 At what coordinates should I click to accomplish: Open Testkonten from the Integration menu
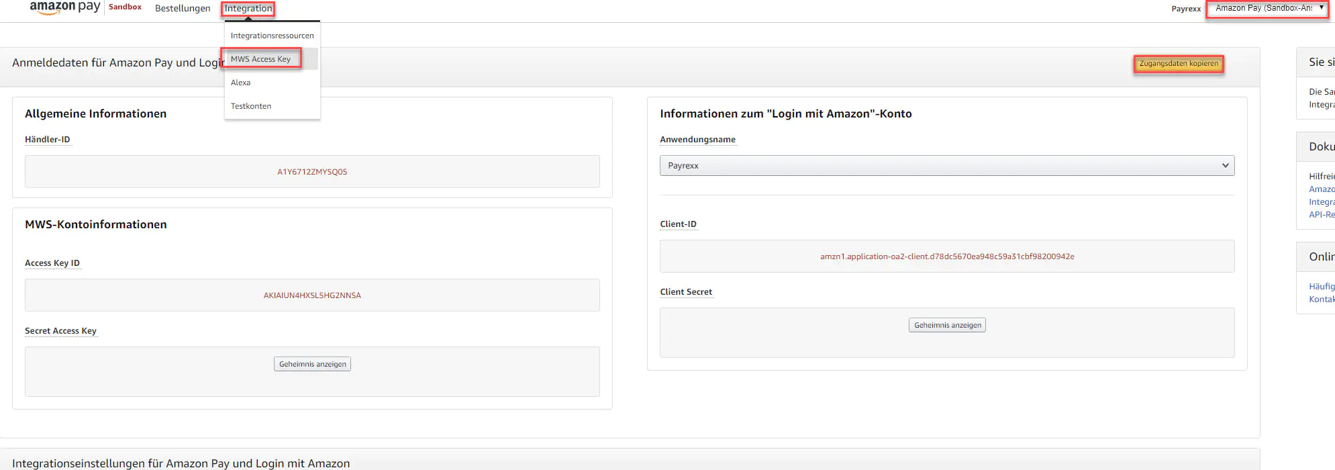251,106
